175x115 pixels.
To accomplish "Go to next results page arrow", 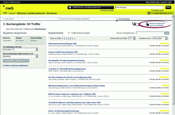I will pos(74,38).
